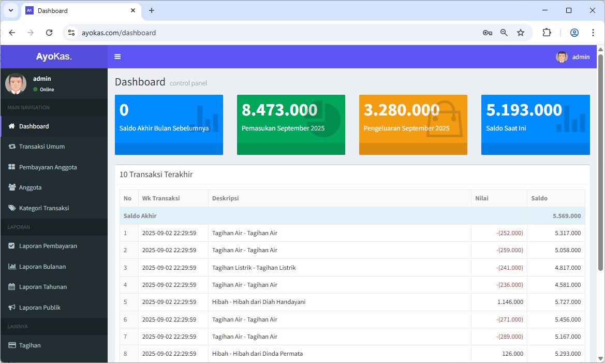This screenshot has width=605, height=363.
Task: Click the Pembayaran Anggota grid icon
Action: click(12, 167)
